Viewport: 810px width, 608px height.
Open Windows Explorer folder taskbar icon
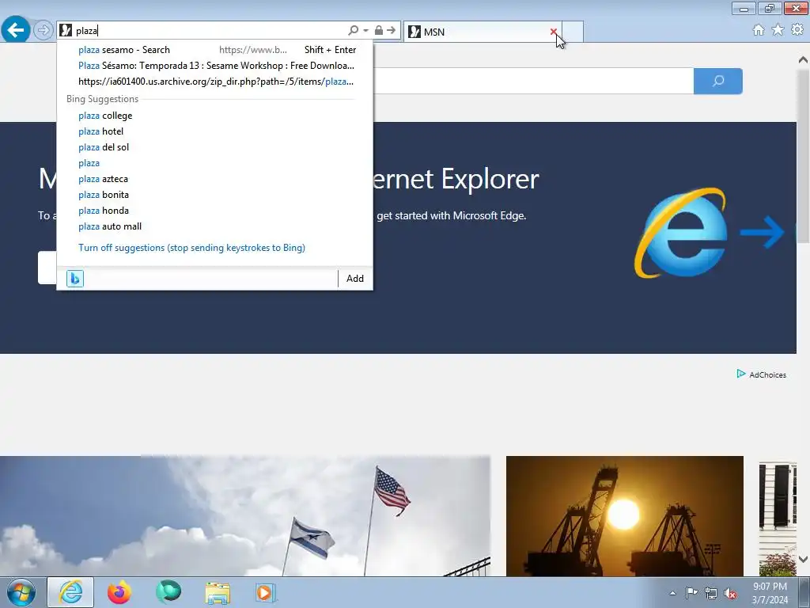click(x=218, y=592)
